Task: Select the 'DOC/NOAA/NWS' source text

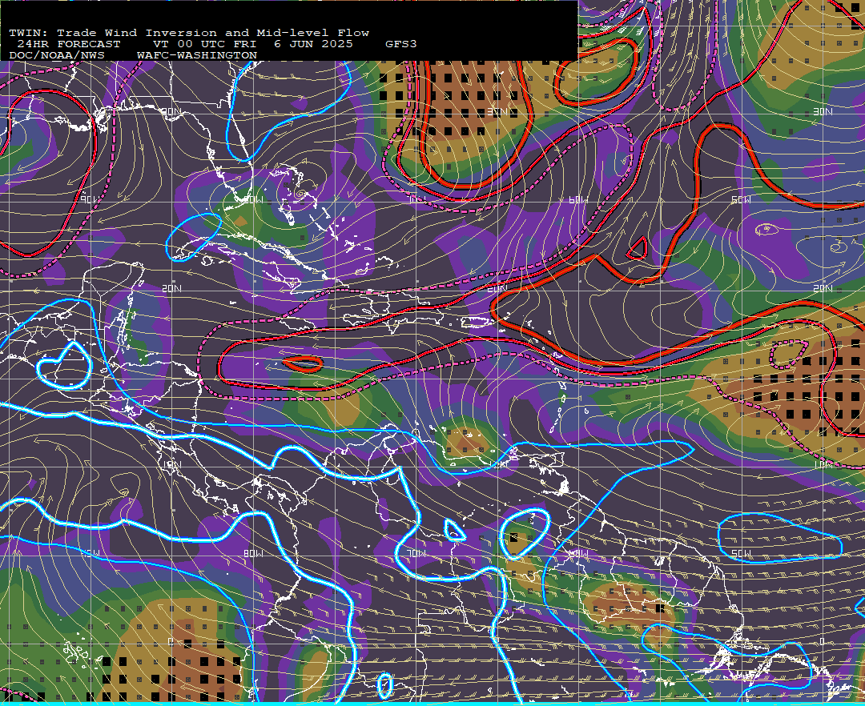Action: (57, 56)
